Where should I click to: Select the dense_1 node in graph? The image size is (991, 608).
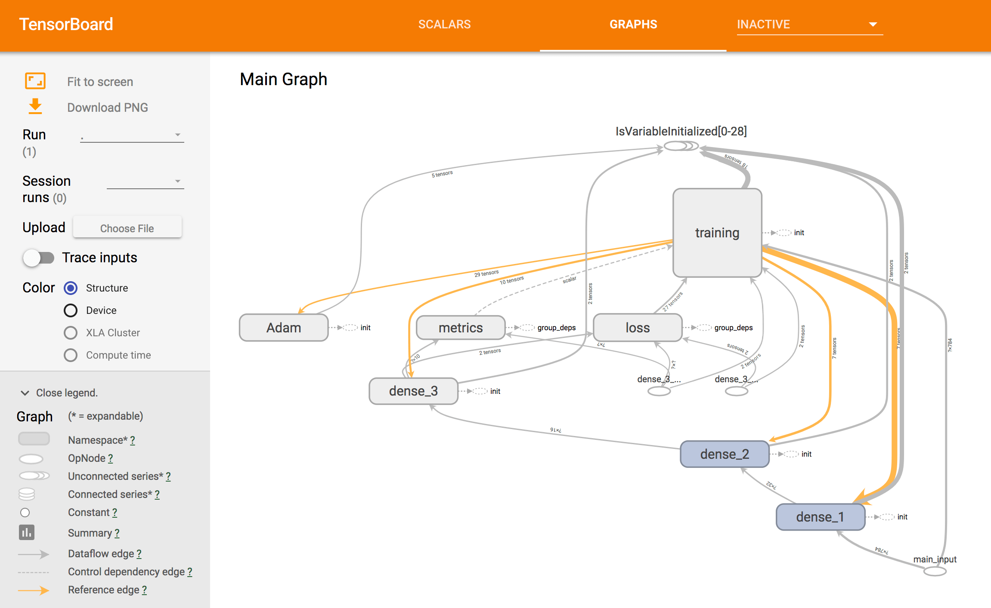point(820,517)
